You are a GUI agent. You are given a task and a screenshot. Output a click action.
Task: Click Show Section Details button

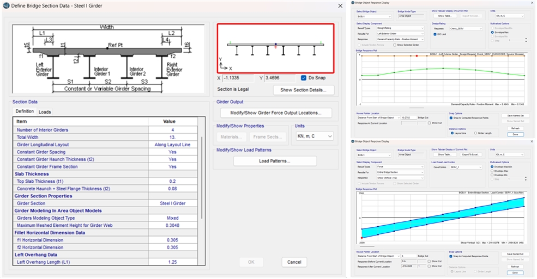coord(304,90)
